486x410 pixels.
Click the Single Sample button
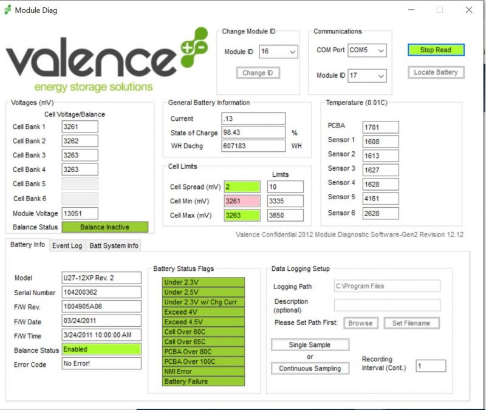[x=310, y=345]
